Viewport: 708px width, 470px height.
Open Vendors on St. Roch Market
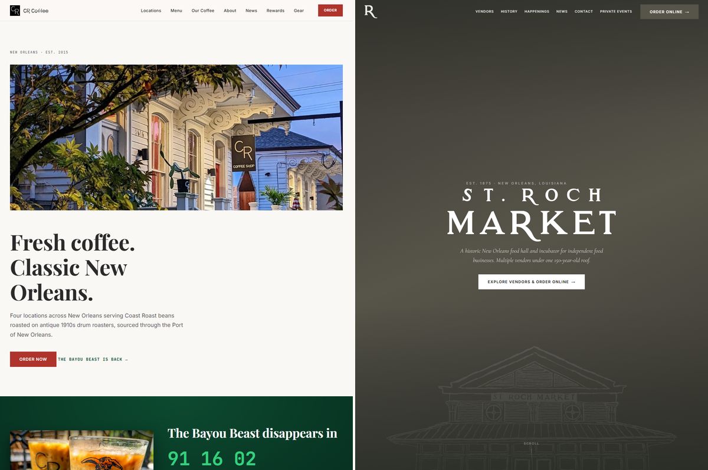tap(484, 11)
